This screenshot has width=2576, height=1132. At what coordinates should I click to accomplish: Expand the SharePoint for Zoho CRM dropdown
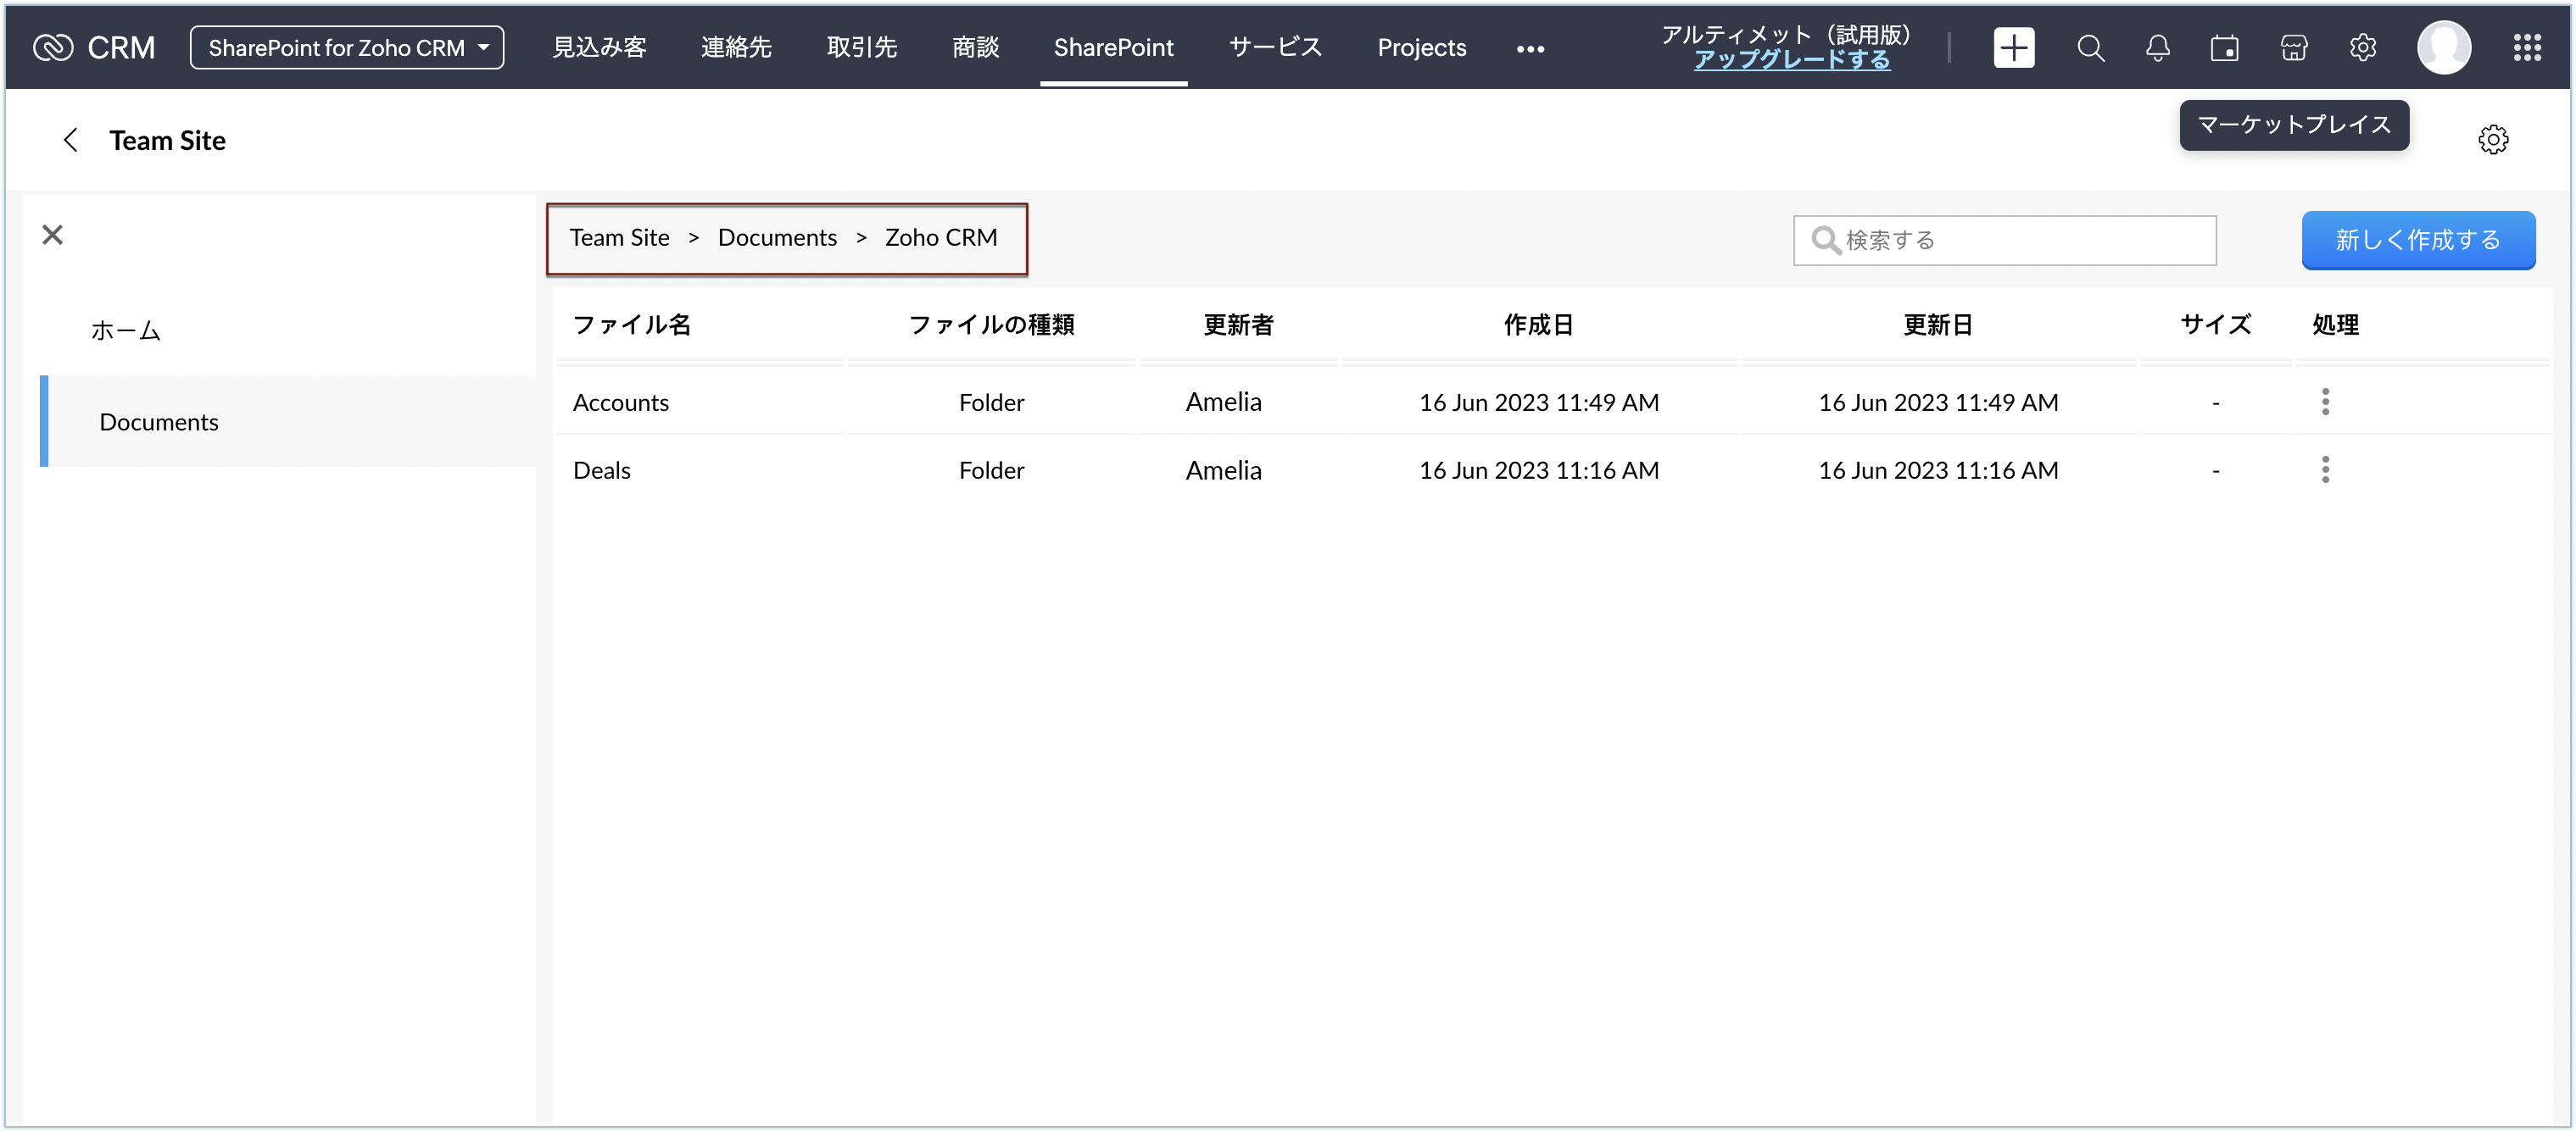pyautogui.click(x=347, y=48)
